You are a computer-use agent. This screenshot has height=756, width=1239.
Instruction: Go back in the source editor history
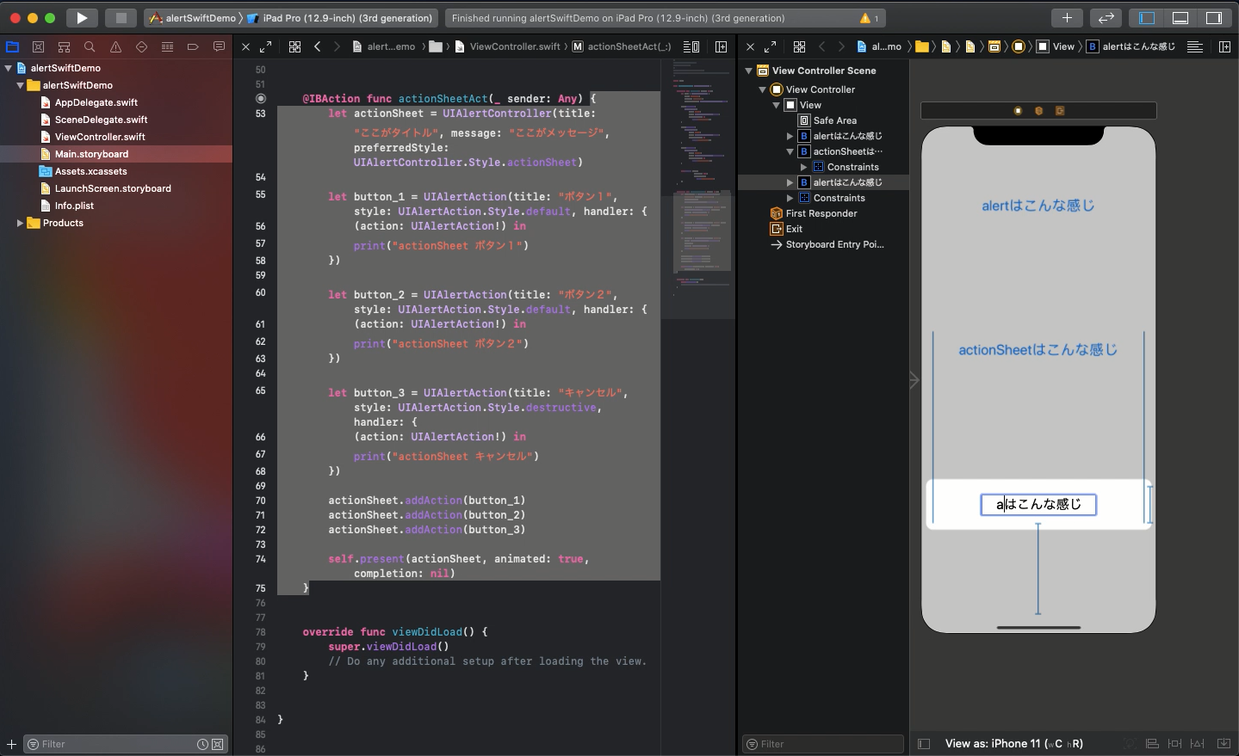tap(318, 46)
